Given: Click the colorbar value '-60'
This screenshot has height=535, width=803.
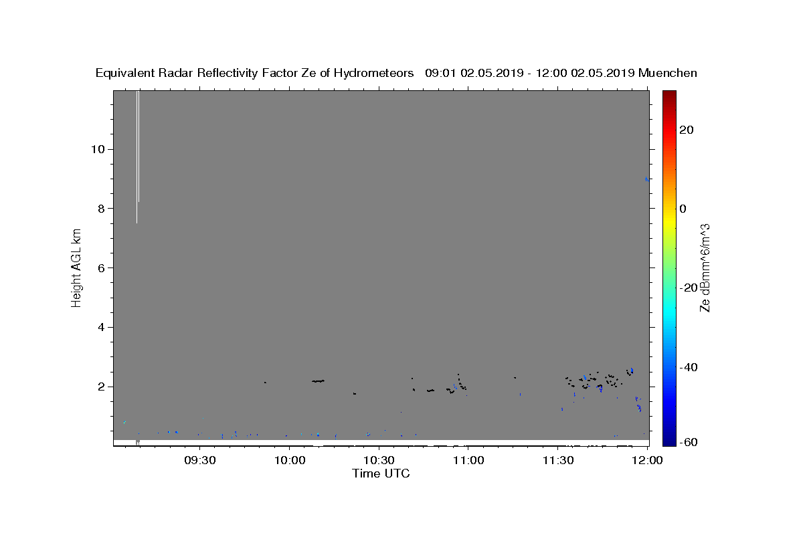Looking at the screenshot, I should tap(689, 442).
